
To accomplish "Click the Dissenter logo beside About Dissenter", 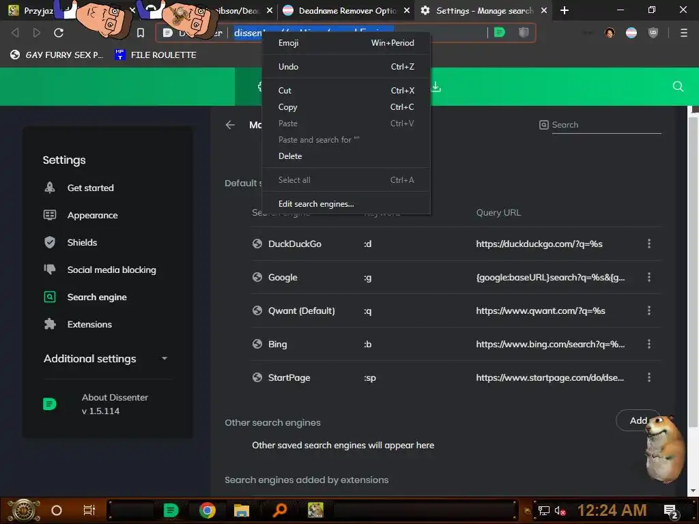I will click(x=49, y=404).
